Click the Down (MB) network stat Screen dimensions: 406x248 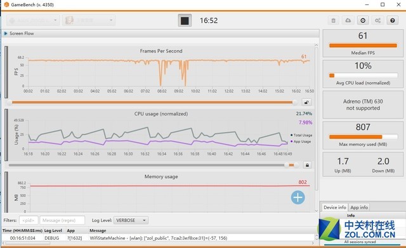[x=383, y=165]
